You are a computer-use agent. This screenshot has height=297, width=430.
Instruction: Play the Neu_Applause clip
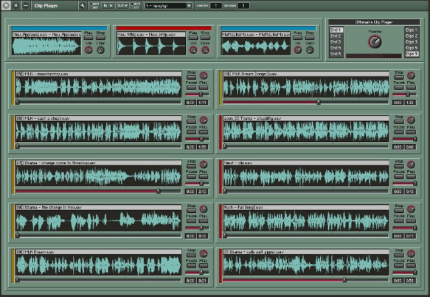(x=89, y=38)
